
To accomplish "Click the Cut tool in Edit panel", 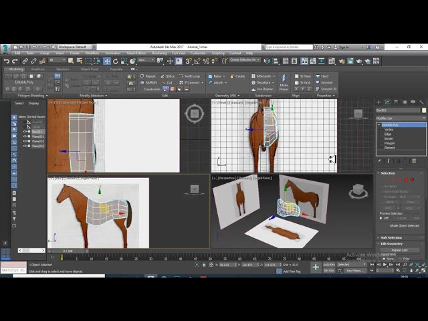I will click(x=167, y=82).
